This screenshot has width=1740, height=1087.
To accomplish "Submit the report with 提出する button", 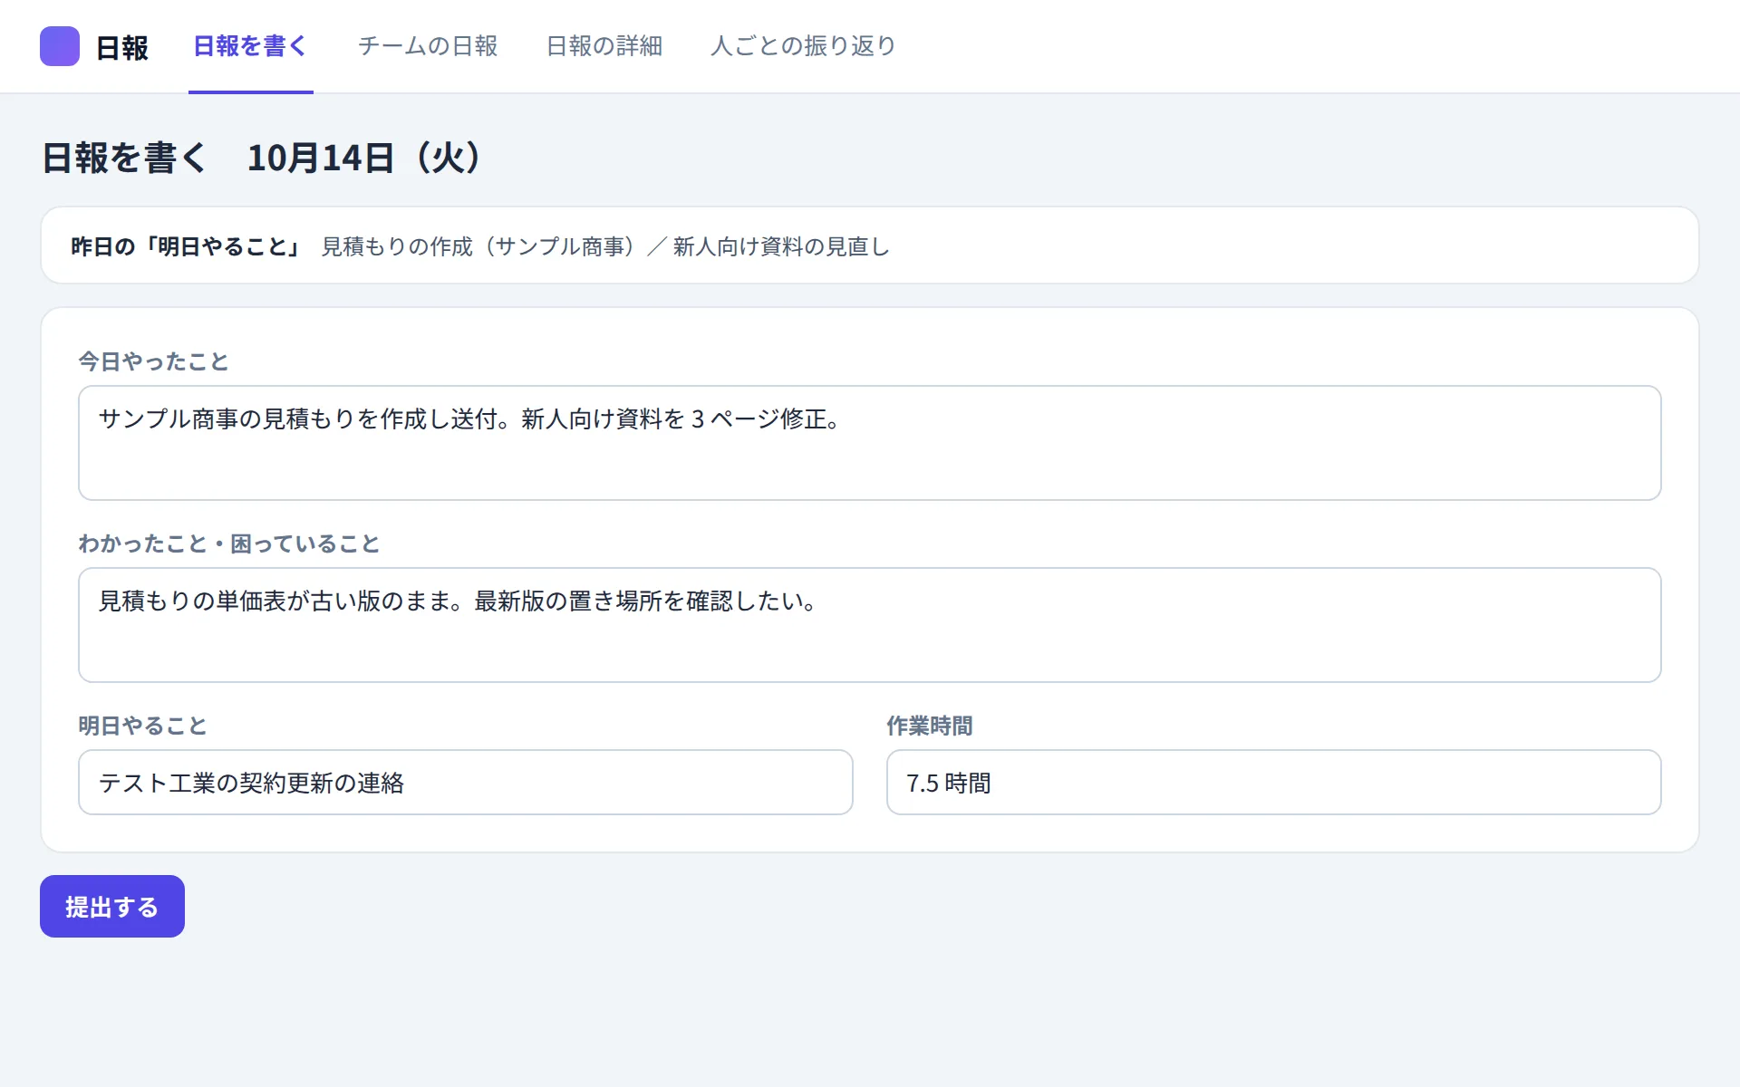I will click(112, 906).
